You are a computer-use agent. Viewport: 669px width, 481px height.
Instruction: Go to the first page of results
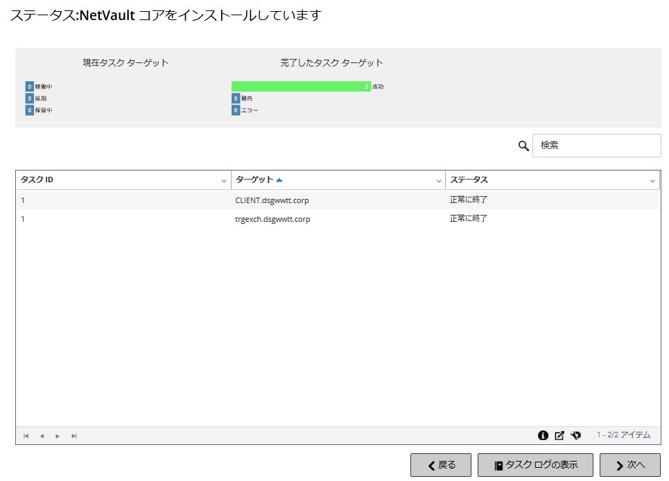26,436
